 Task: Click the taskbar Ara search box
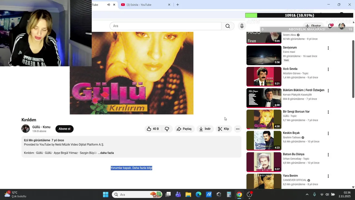[137, 194]
